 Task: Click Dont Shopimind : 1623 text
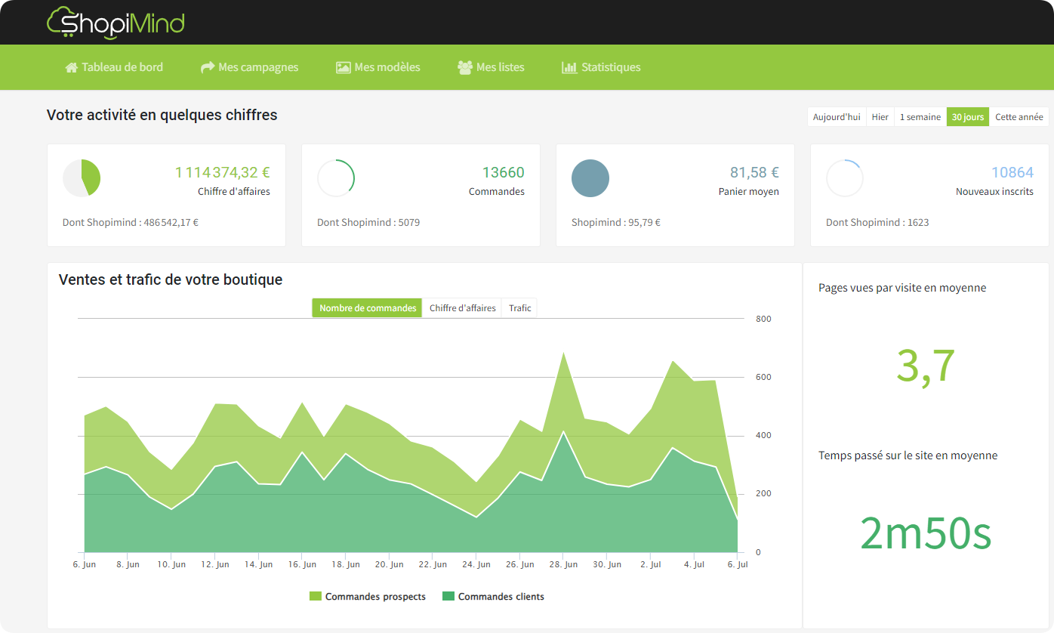pos(877,223)
